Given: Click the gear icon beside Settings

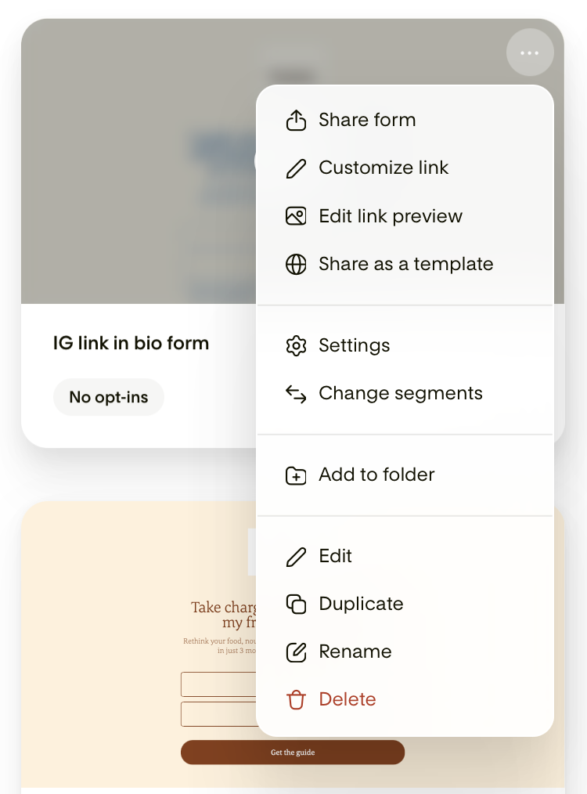Looking at the screenshot, I should (x=296, y=346).
